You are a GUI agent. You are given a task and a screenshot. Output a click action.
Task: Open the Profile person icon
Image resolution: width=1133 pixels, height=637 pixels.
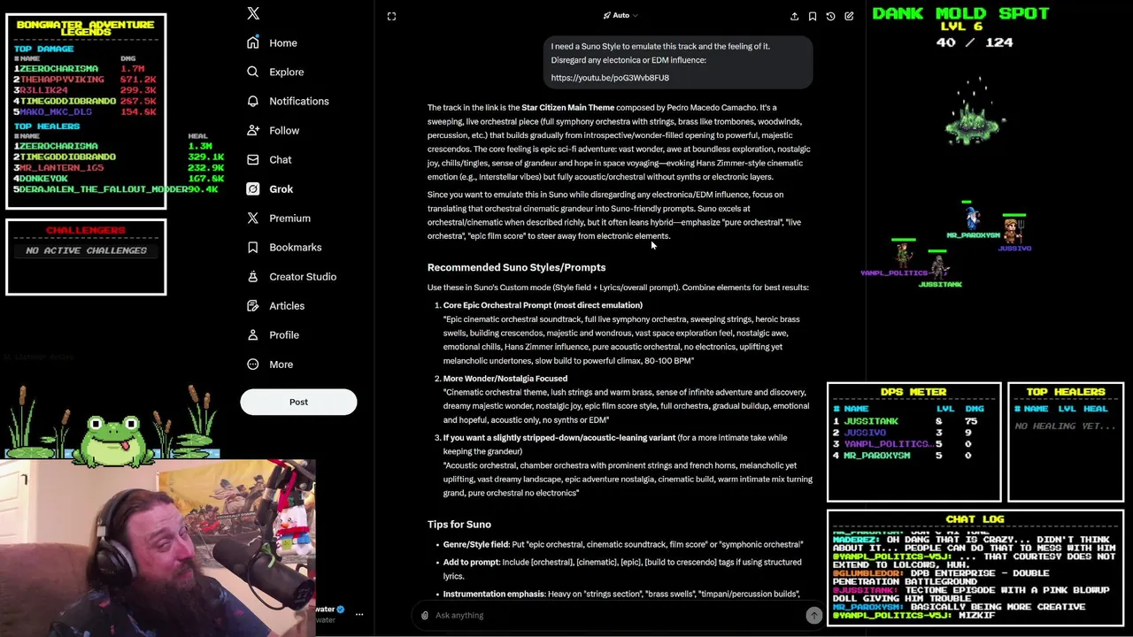[x=253, y=334]
